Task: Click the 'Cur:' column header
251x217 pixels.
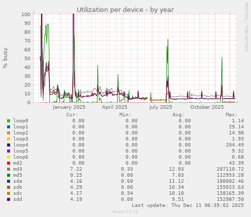Action: 72,115
